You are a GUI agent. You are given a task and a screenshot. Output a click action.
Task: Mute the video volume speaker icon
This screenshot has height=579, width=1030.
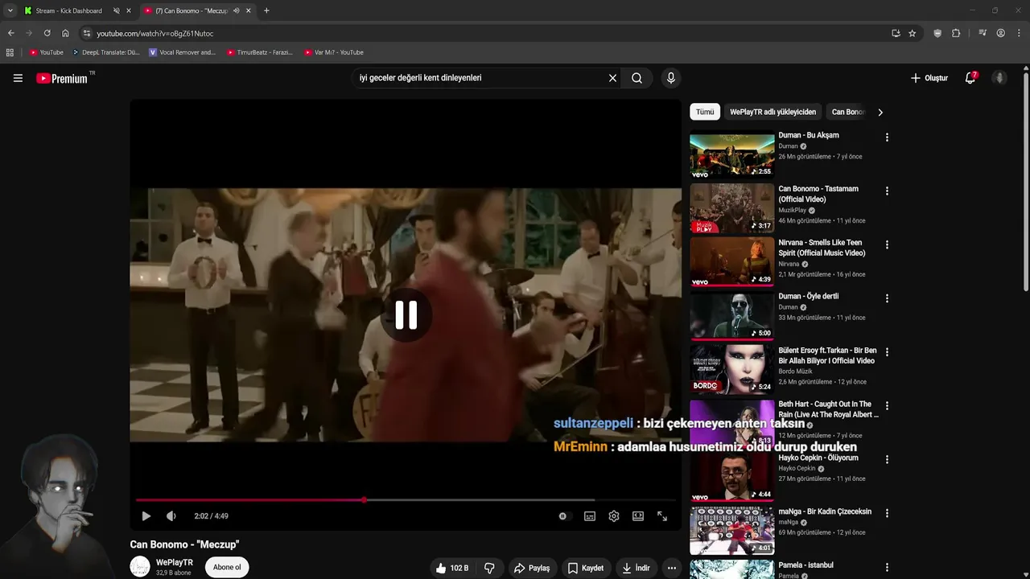pos(171,516)
